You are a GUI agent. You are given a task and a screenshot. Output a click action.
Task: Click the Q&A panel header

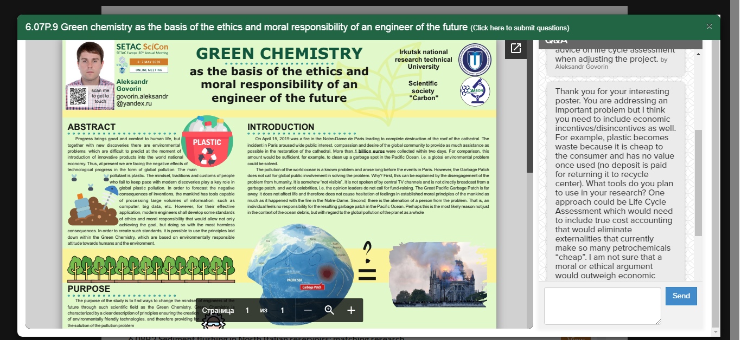(x=621, y=43)
